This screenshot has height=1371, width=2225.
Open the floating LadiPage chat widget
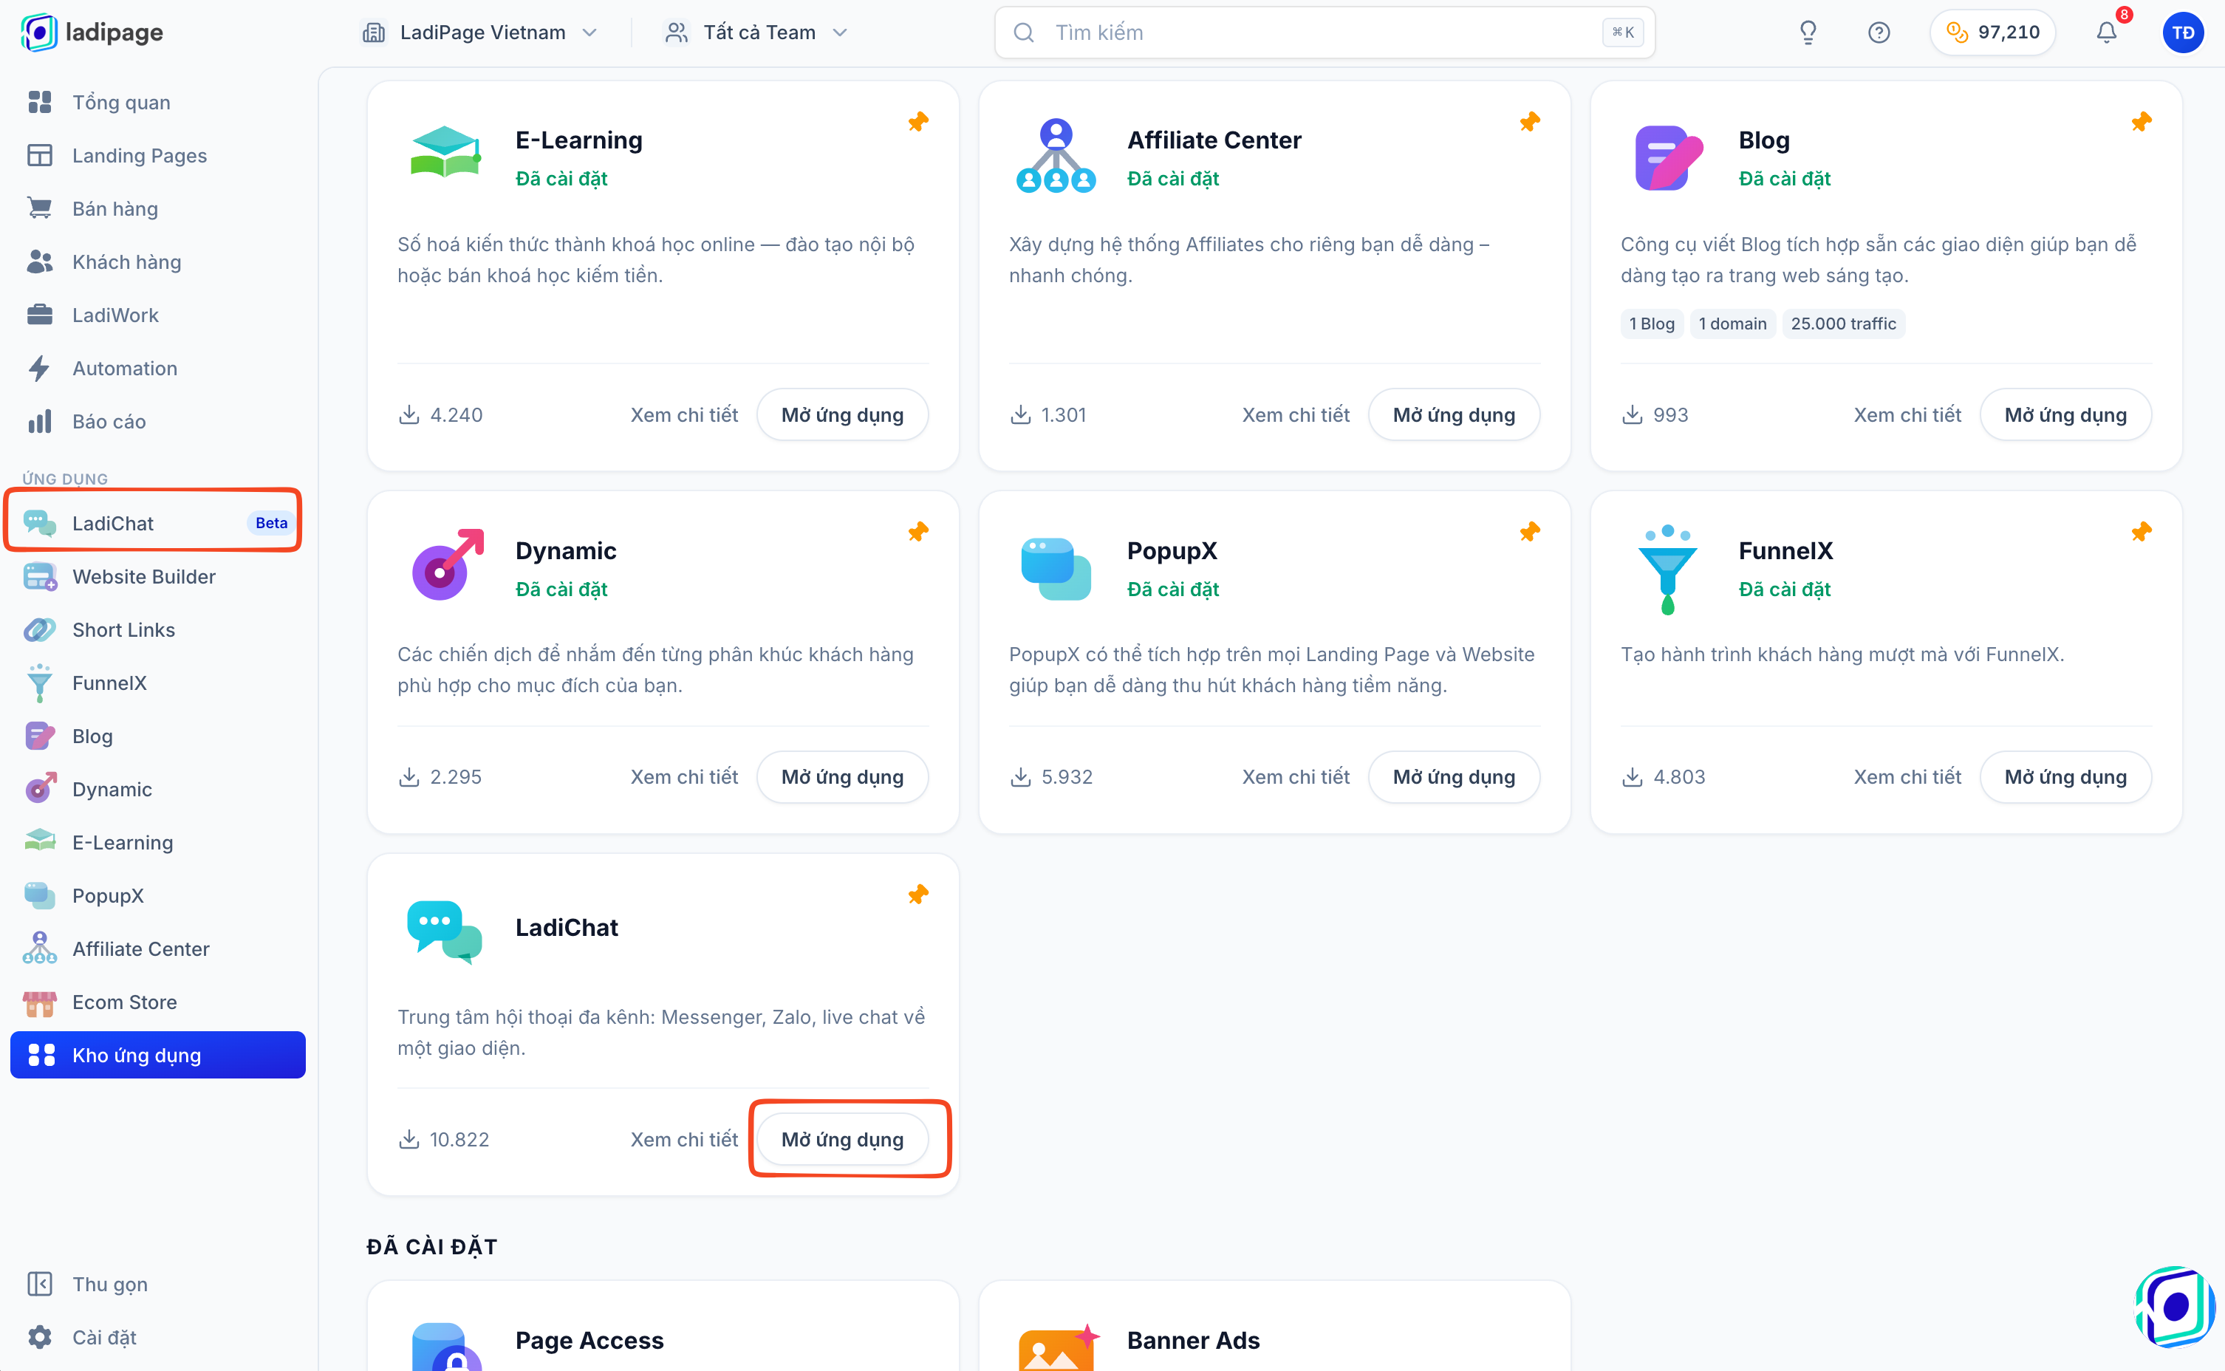tap(2175, 1307)
